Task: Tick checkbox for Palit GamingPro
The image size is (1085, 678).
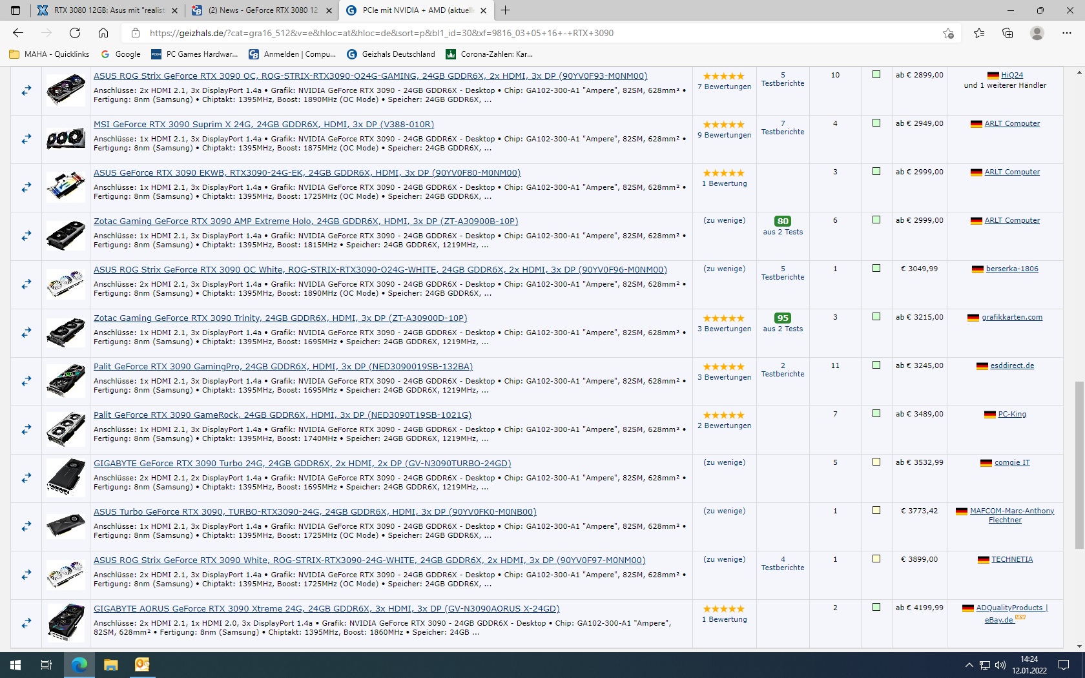Action: [876, 365]
